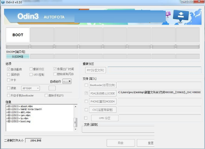Choose the CSC[运营商信息] file button
This screenshot has height=149, width=205.
[102, 110]
